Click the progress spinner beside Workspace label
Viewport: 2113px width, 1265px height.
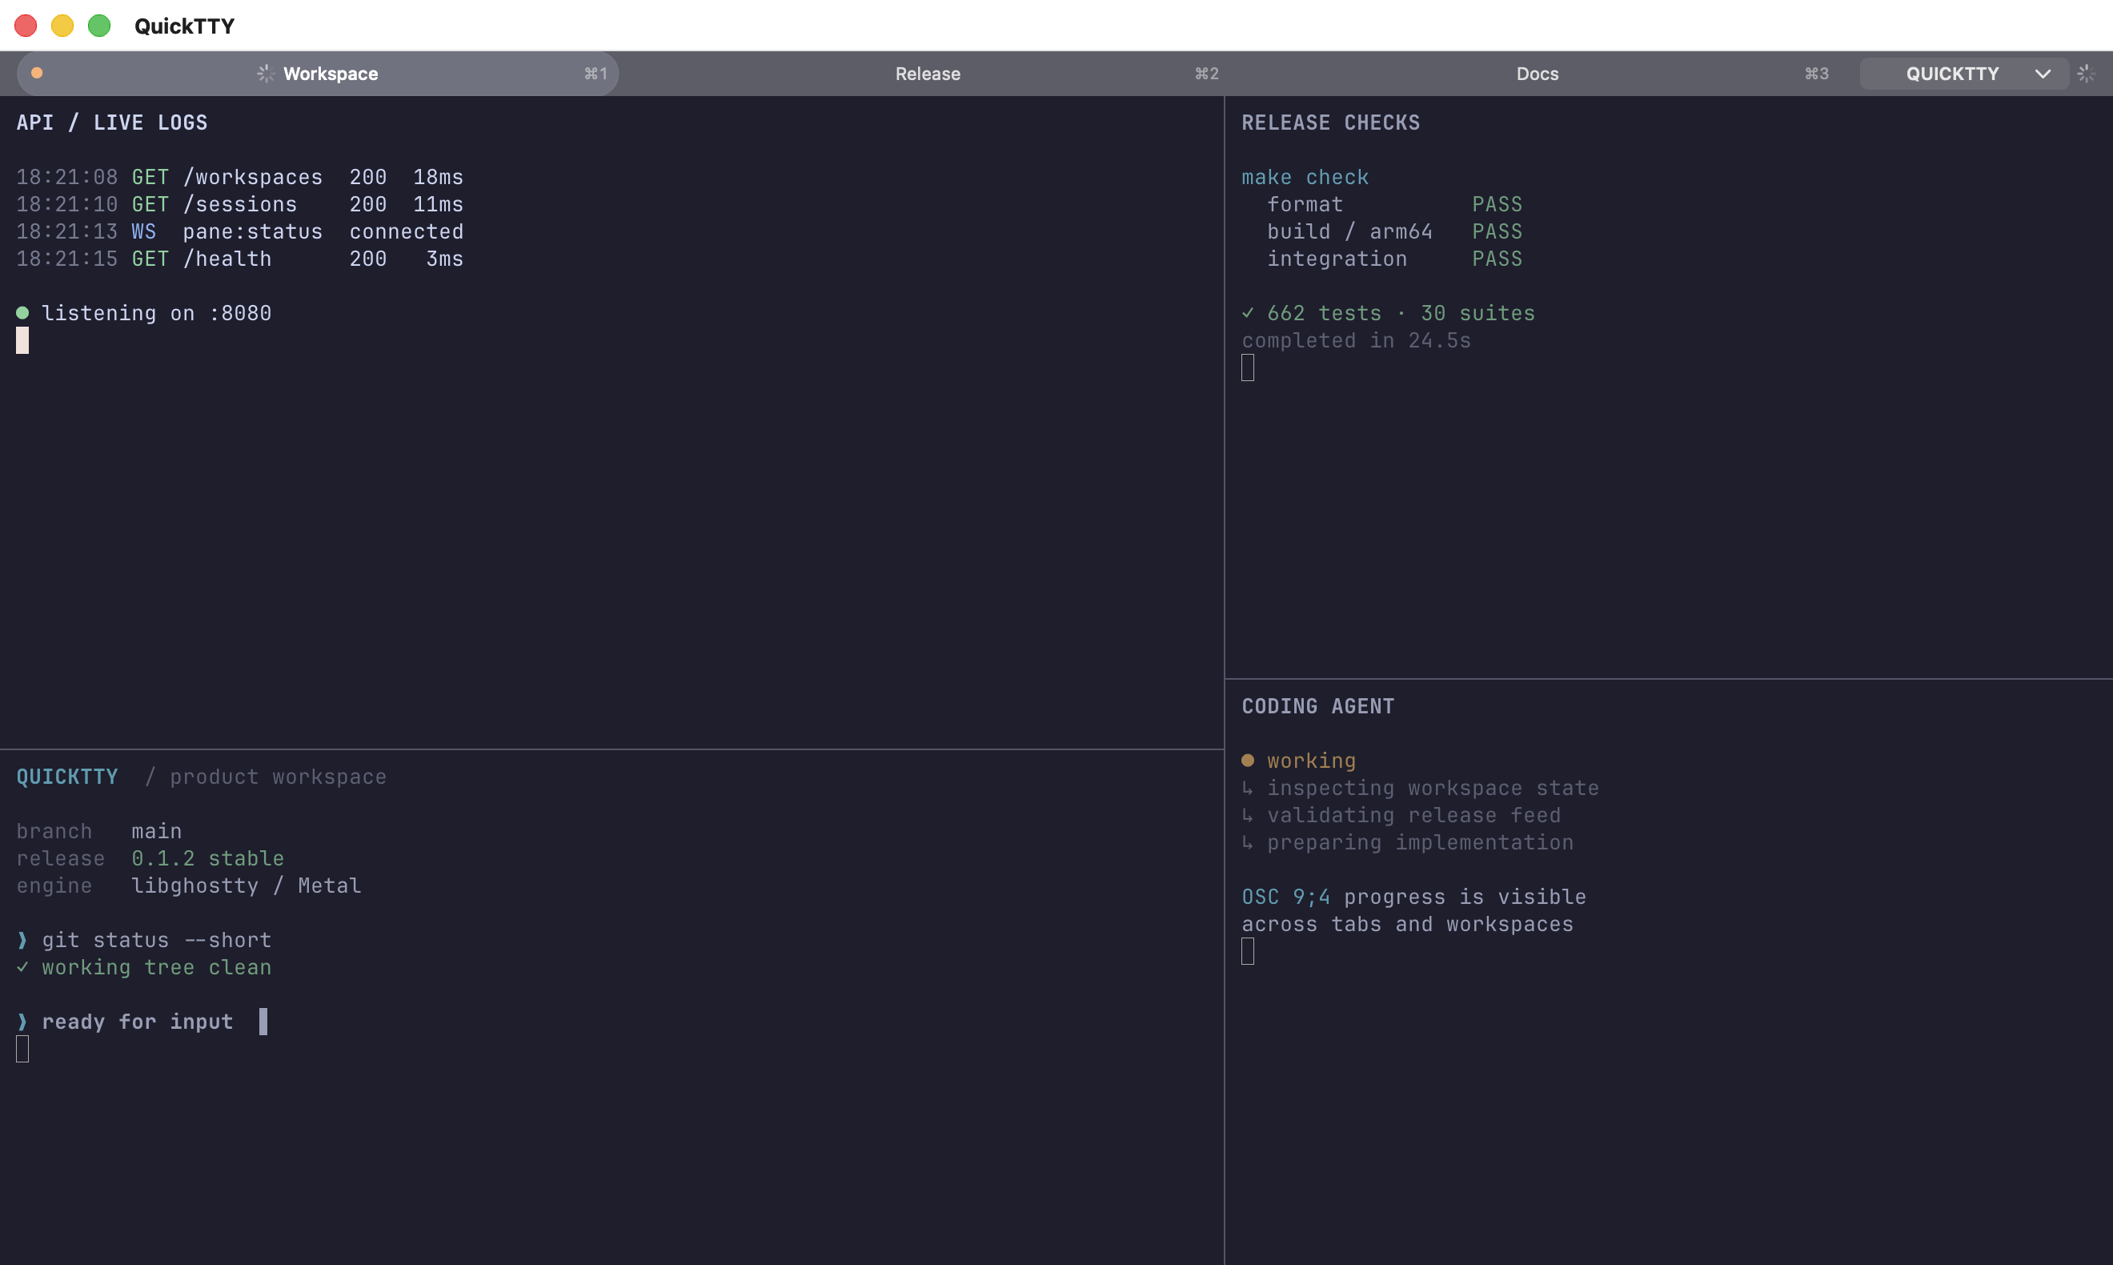[x=266, y=74]
